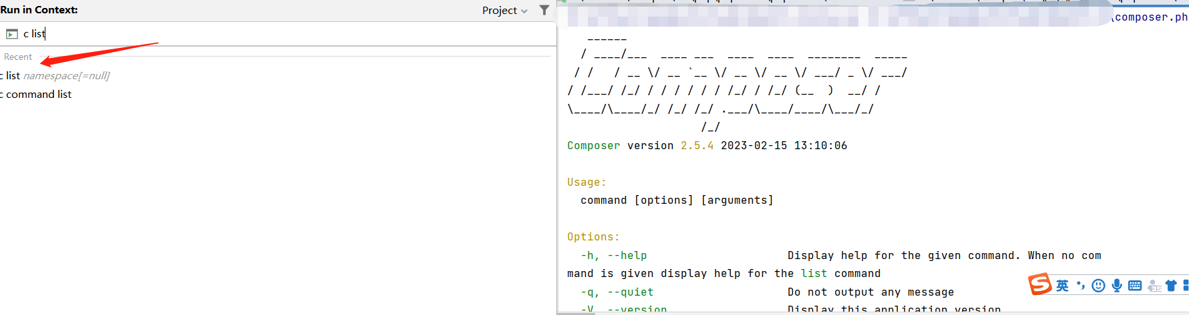Open the skin shirt icon in Sogou toolbar
The image size is (1189, 315).
tap(1171, 286)
